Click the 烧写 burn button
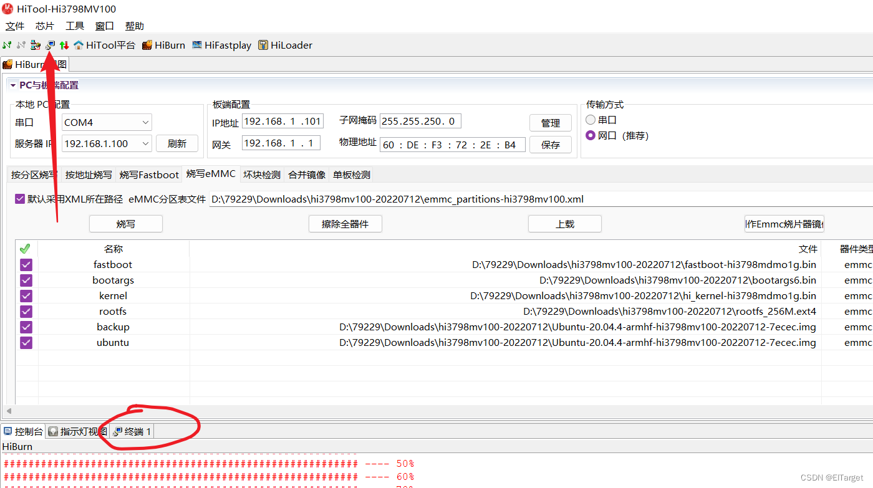The height and width of the screenshot is (488, 873). pyautogui.click(x=126, y=224)
